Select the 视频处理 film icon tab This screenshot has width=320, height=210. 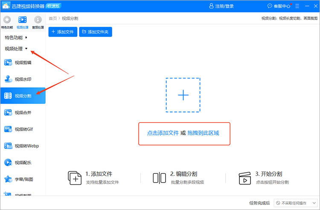click(x=23, y=20)
